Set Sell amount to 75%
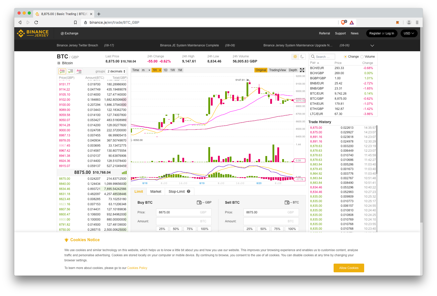 277,229
